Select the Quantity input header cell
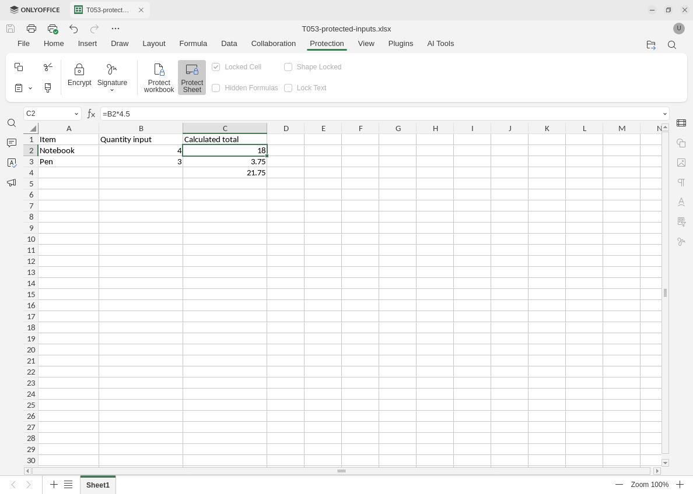Viewport: 693px width, 494px height. (141, 139)
